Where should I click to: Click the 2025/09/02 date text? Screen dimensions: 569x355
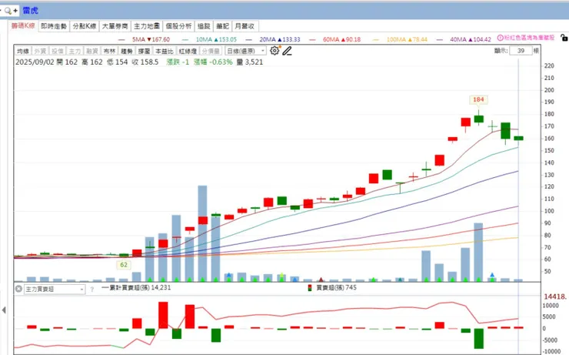[x=35, y=62]
